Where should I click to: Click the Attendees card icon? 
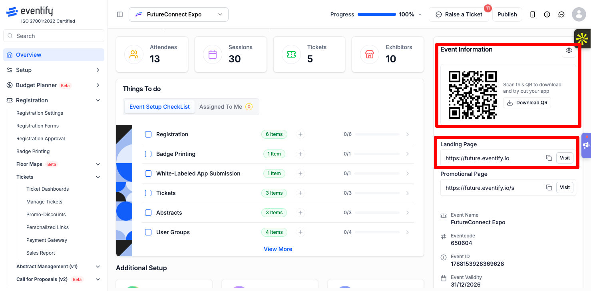[x=134, y=54]
